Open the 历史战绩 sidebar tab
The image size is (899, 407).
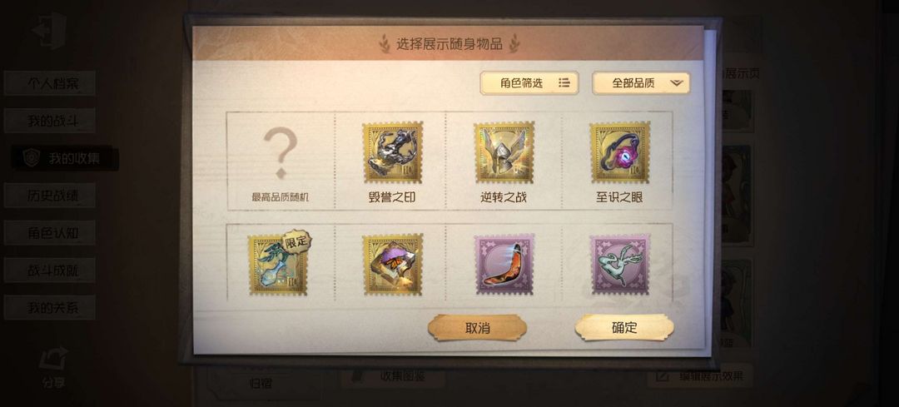point(50,196)
